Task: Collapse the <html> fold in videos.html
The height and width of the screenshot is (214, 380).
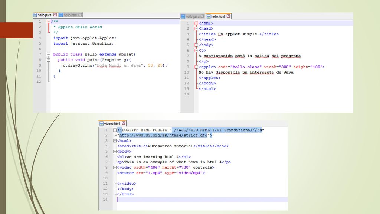Action: pyautogui.click(x=115, y=141)
